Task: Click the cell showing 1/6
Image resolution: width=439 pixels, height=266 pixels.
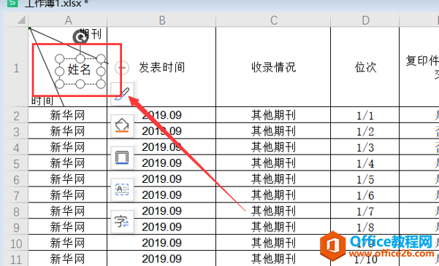Action: 364,195
